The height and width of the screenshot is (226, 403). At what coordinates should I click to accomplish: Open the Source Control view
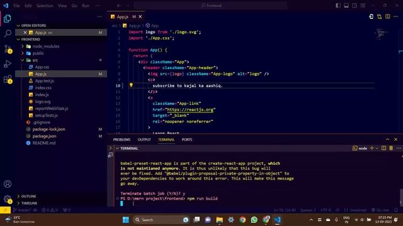click(8, 49)
